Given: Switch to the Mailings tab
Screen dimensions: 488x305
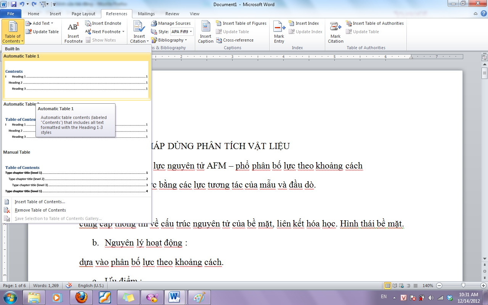Looking at the screenshot, I should (x=146, y=14).
